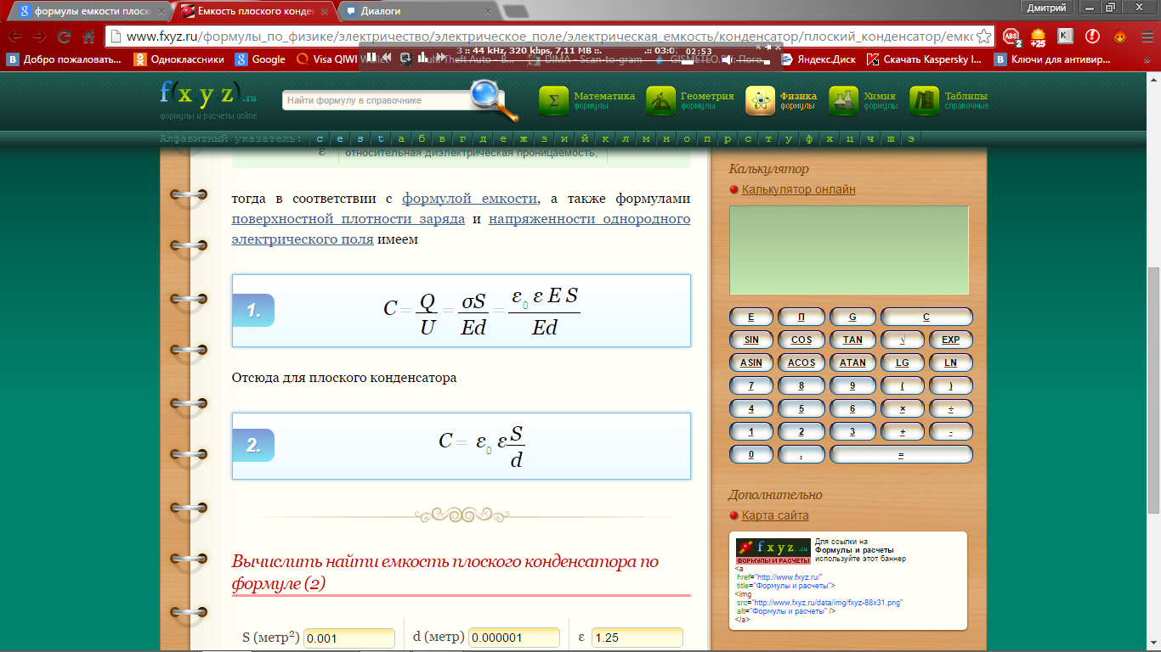
Task: Click the d (метр) input field
Action: click(x=513, y=638)
